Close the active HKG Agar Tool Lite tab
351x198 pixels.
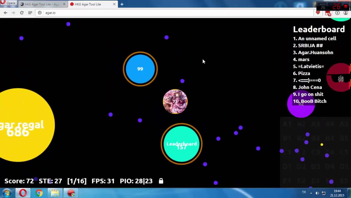click(114, 4)
